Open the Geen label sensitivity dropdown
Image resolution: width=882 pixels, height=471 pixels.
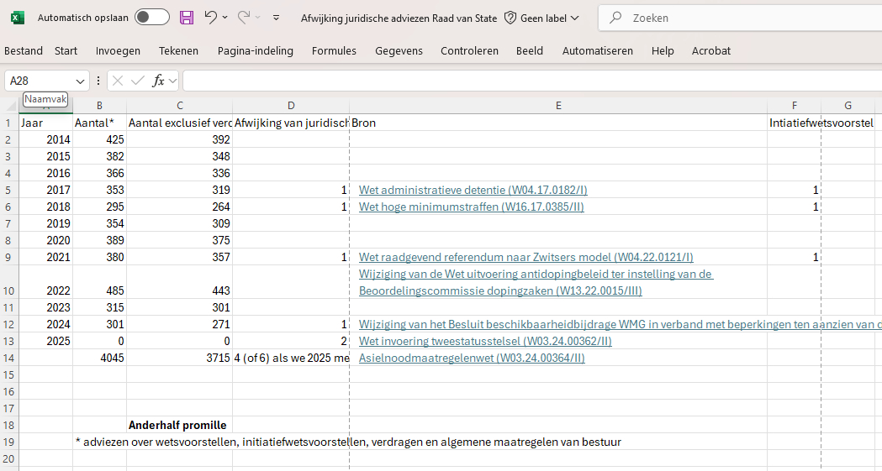[541, 18]
